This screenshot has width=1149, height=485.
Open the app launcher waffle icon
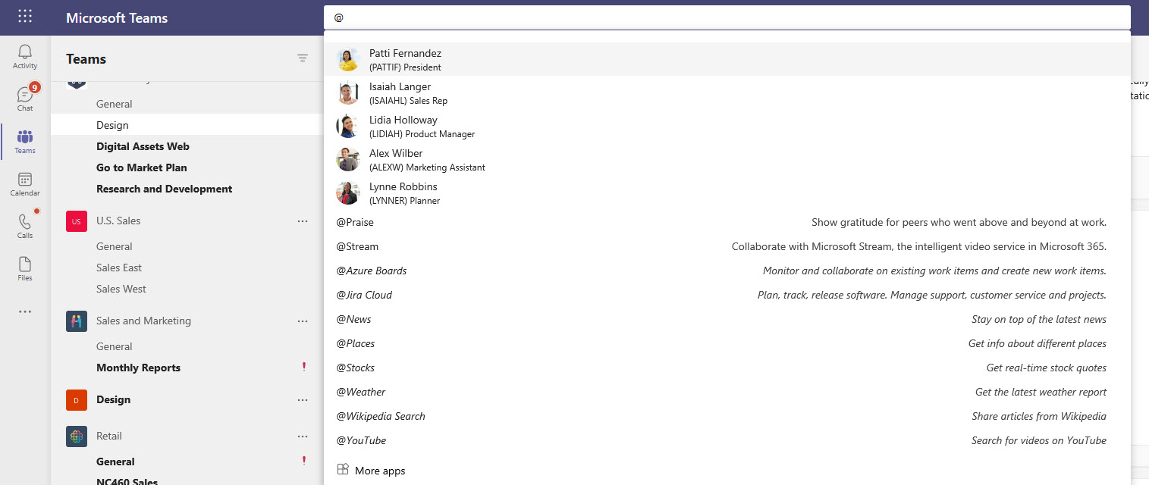(25, 17)
